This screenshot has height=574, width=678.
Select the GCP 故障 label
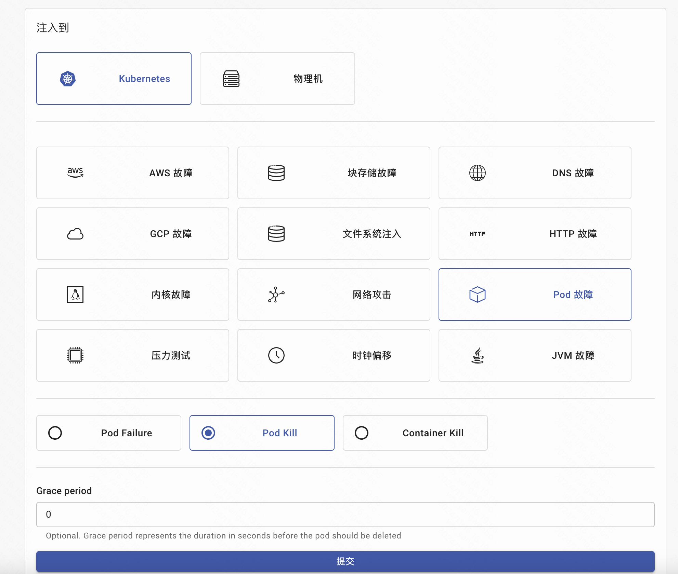[x=171, y=234]
